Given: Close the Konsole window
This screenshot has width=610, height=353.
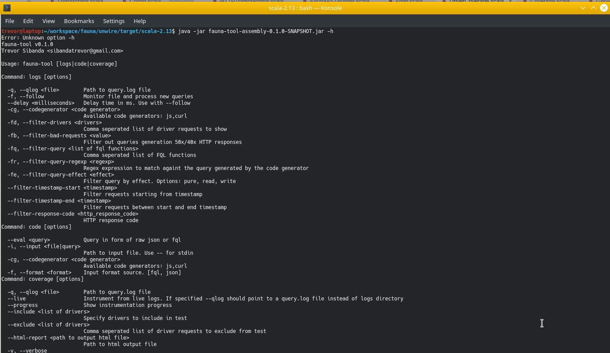Looking at the screenshot, I should point(604,8).
